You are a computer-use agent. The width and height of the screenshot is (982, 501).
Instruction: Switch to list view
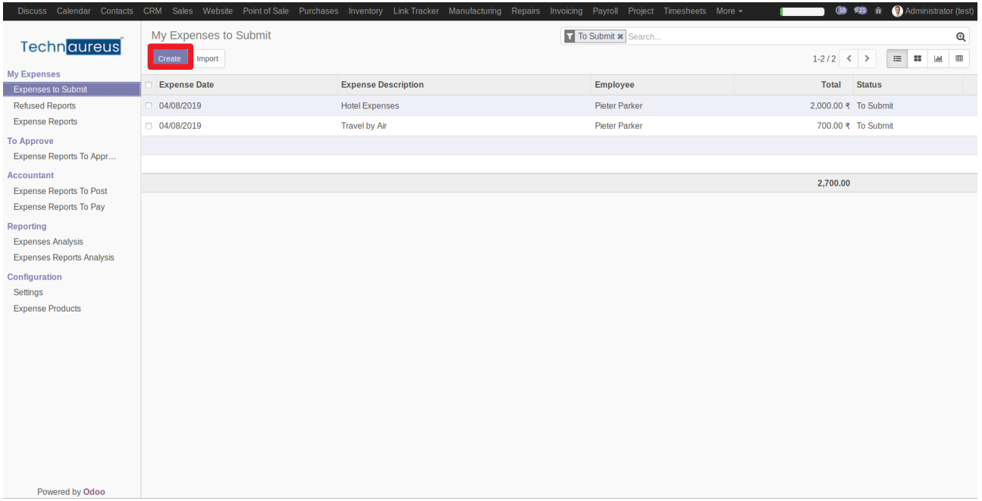point(897,58)
